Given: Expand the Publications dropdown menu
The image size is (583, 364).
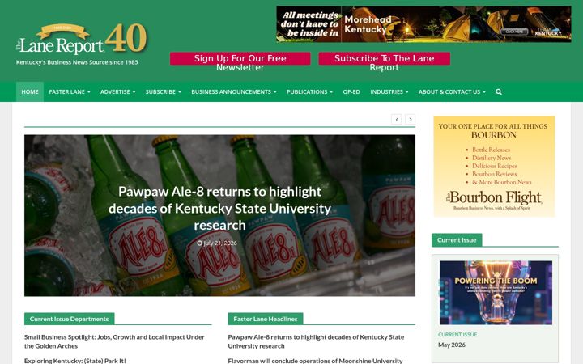Looking at the screenshot, I should (309, 91).
